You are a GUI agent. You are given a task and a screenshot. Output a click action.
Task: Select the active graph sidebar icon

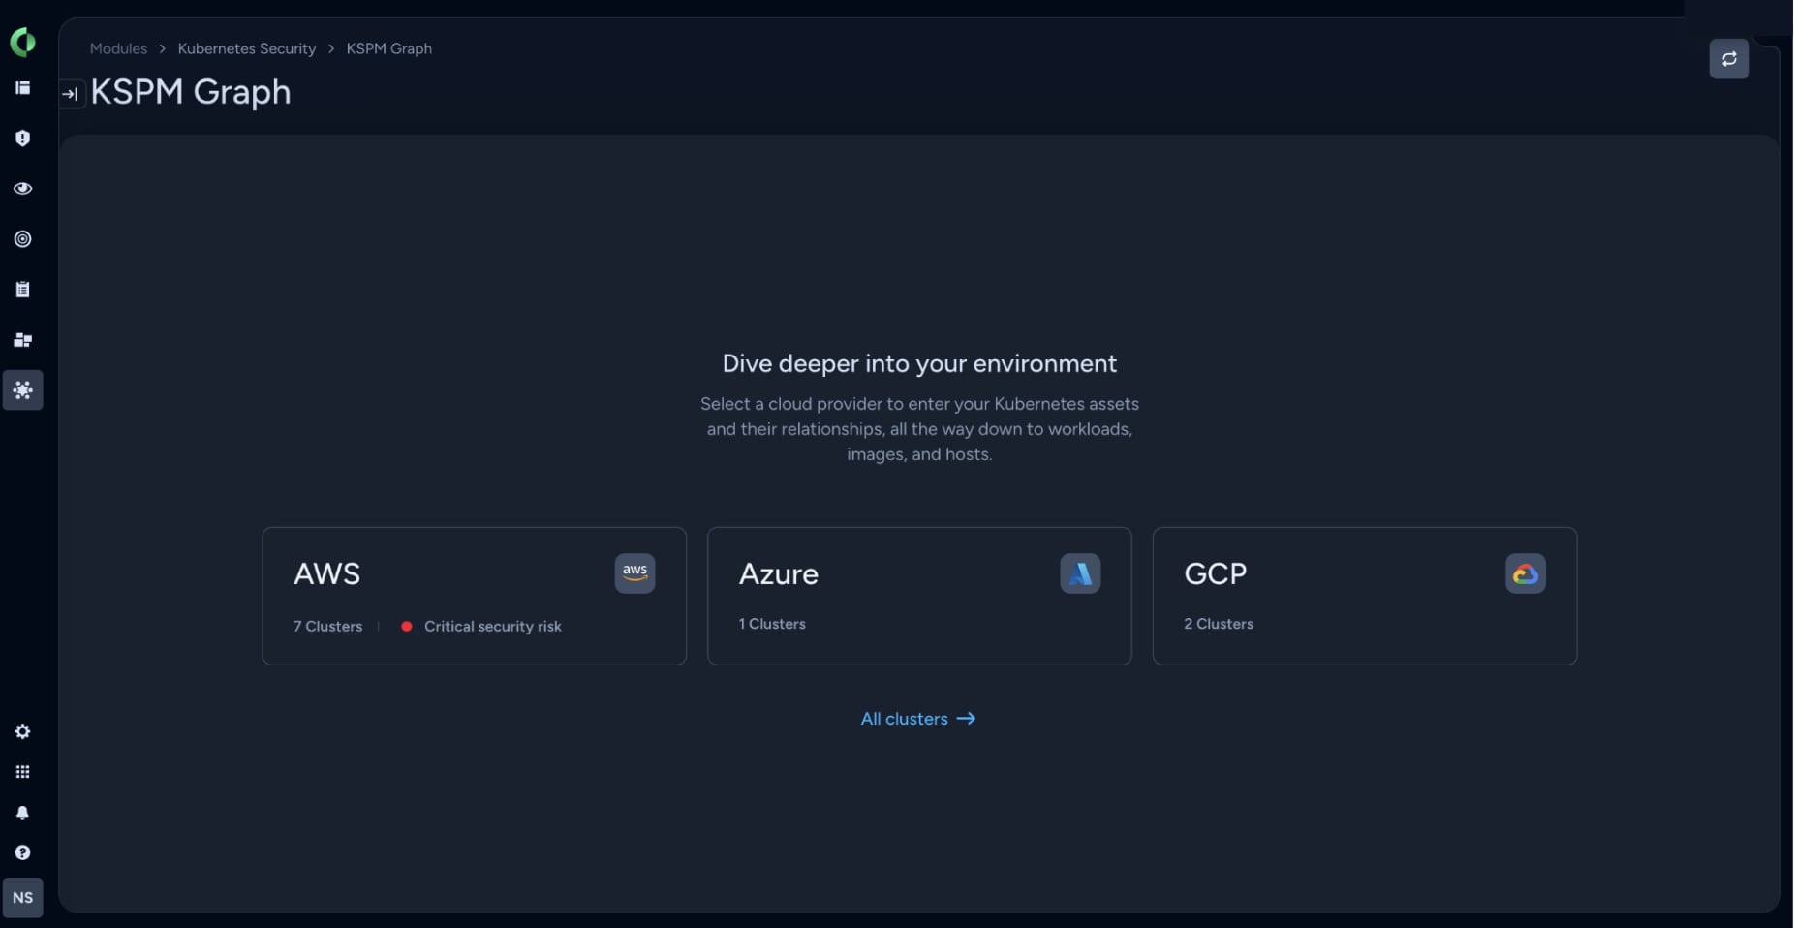click(x=22, y=390)
